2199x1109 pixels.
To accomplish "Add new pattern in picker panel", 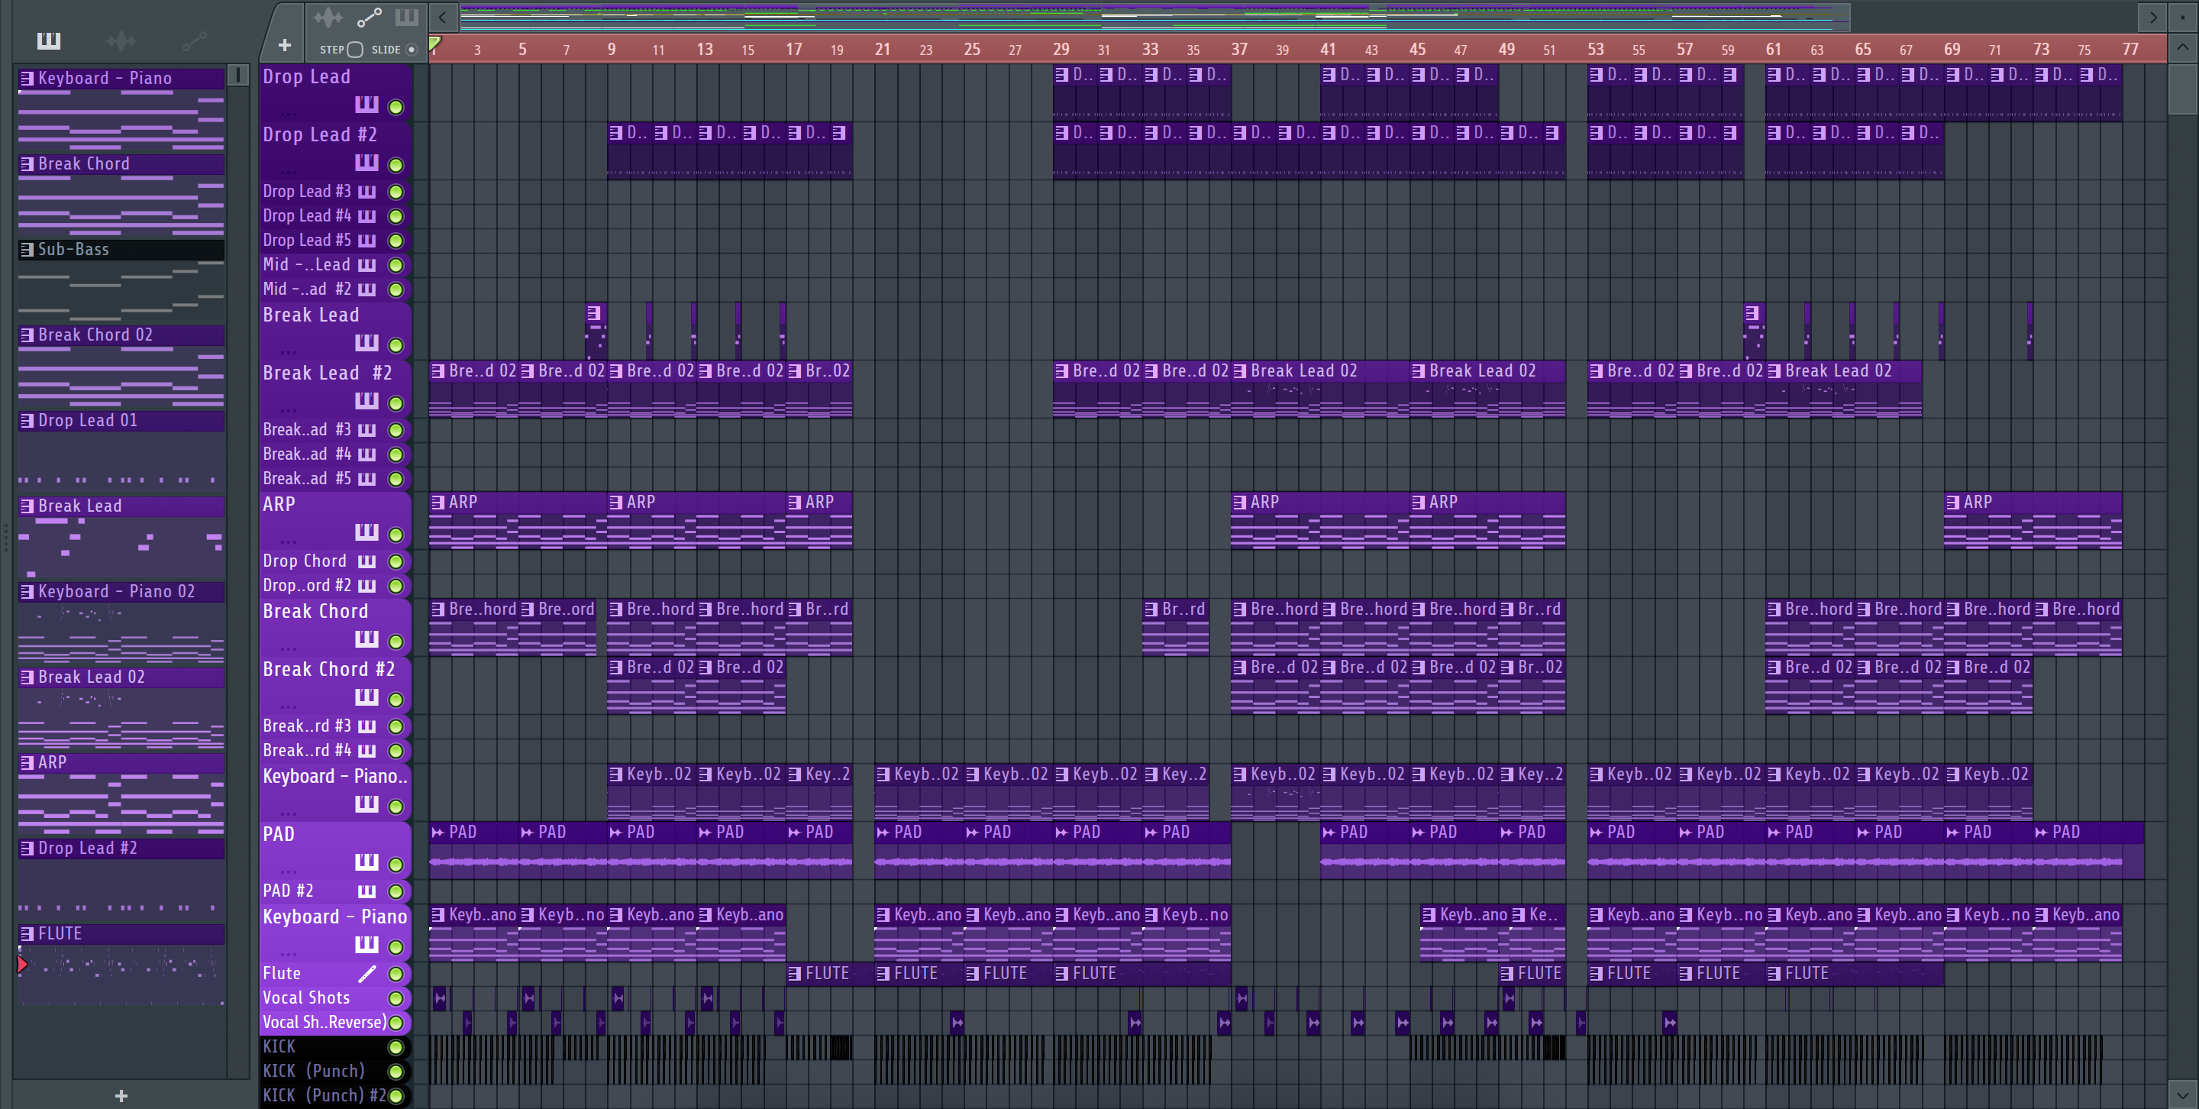I will click(121, 1095).
